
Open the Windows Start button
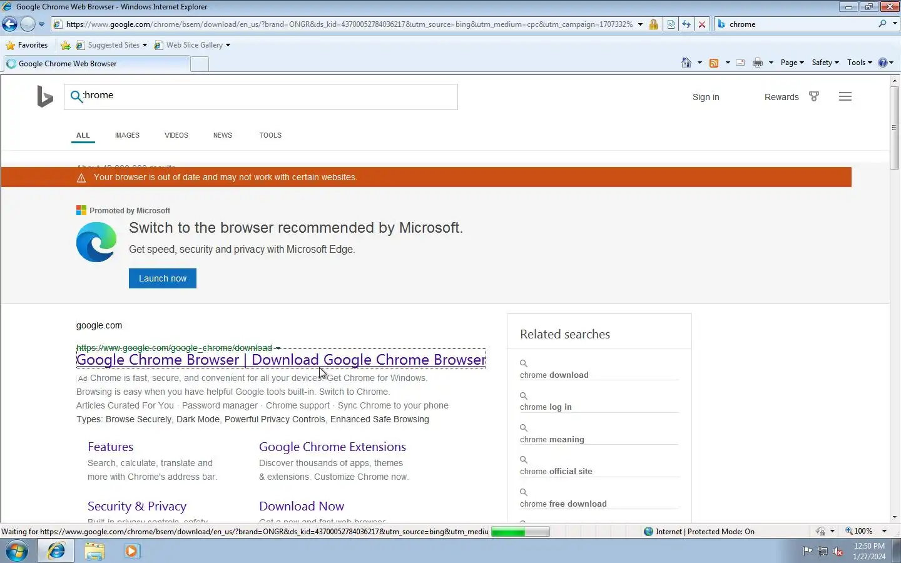pyautogui.click(x=17, y=551)
